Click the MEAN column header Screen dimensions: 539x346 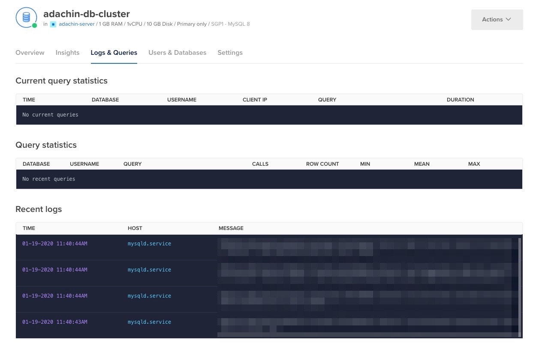(422, 164)
